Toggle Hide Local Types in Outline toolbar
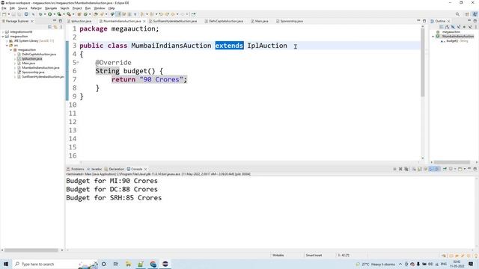Image resolution: width=479 pixels, height=269 pixels. 470,27
